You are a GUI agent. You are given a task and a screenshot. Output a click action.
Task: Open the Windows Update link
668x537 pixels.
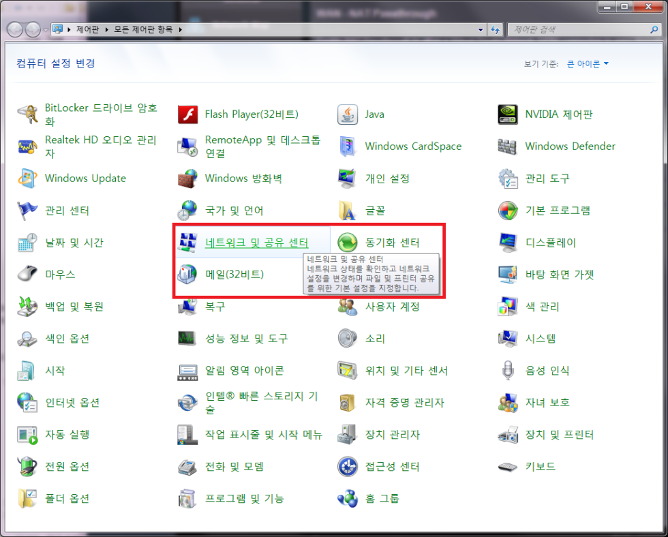pos(85,179)
